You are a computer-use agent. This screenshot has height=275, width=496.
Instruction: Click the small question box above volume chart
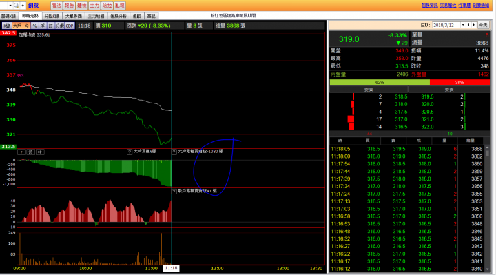click(x=21, y=152)
